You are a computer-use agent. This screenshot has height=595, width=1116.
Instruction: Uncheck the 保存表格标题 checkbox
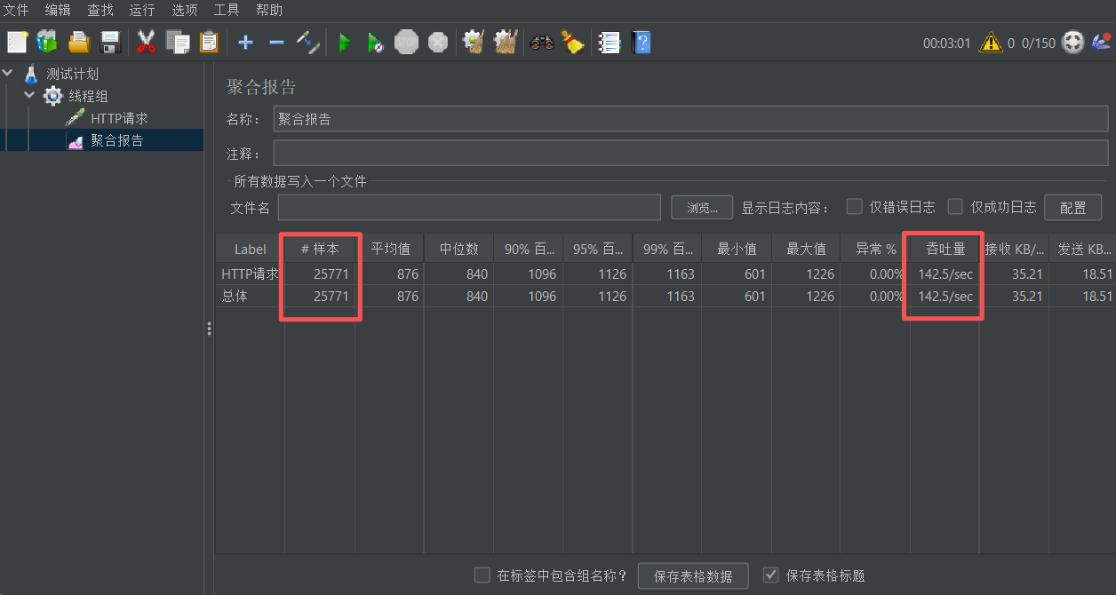click(769, 575)
